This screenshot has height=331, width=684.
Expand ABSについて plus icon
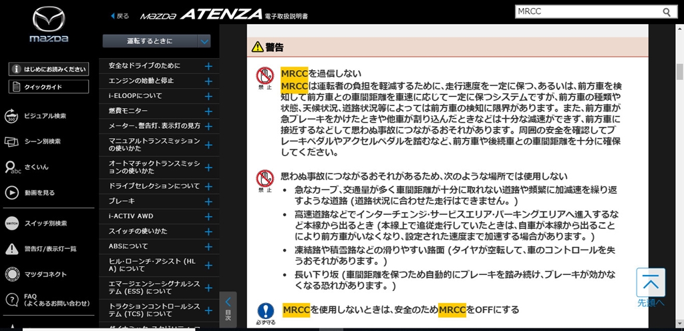pyautogui.click(x=208, y=246)
